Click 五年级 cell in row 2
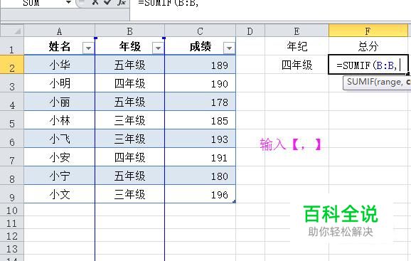The height and width of the screenshot is (261, 411). click(x=129, y=65)
